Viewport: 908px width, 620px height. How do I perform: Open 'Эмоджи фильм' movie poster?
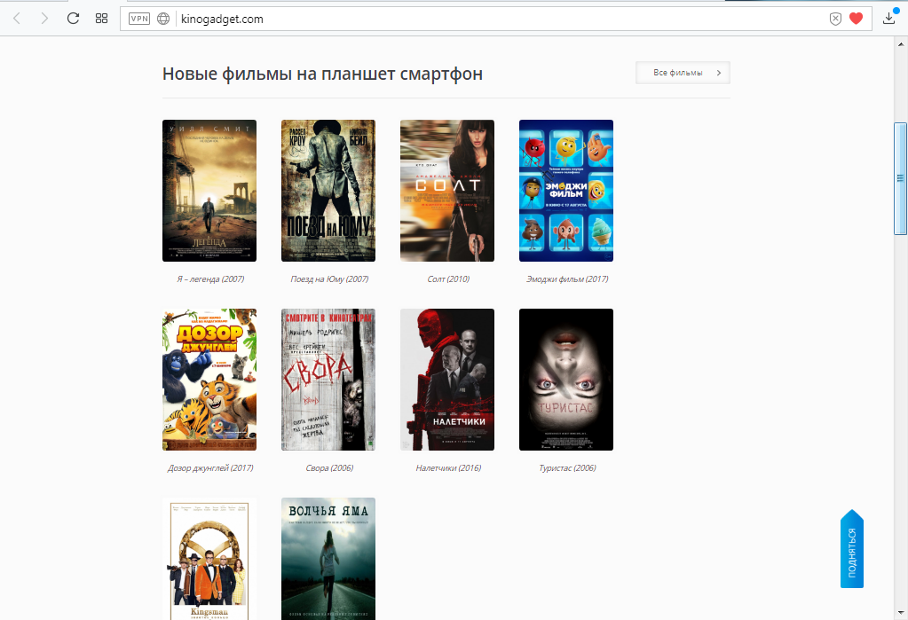(565, 191)
